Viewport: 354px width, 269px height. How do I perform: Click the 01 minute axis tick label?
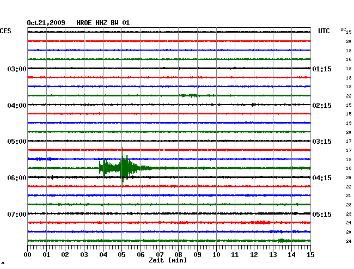tap(46, 255)
